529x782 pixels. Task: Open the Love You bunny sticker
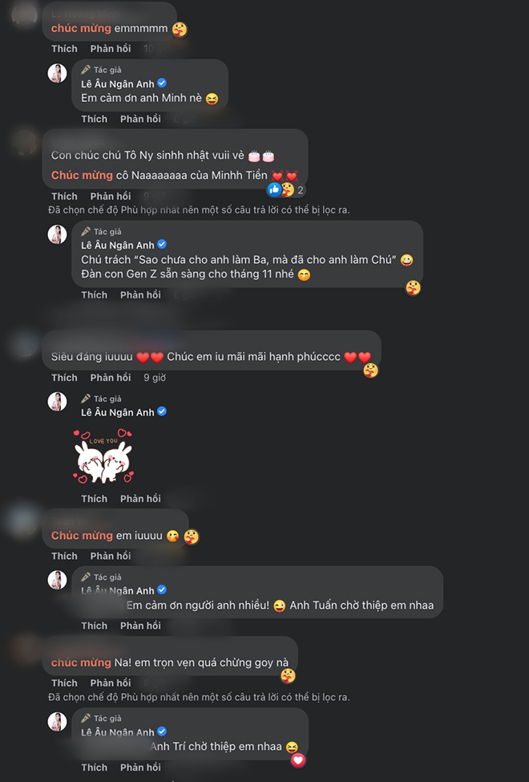103,456
